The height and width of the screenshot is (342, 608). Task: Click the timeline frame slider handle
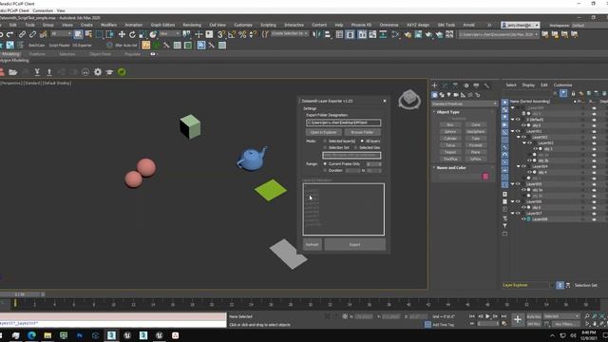click(x=20, y=294)
